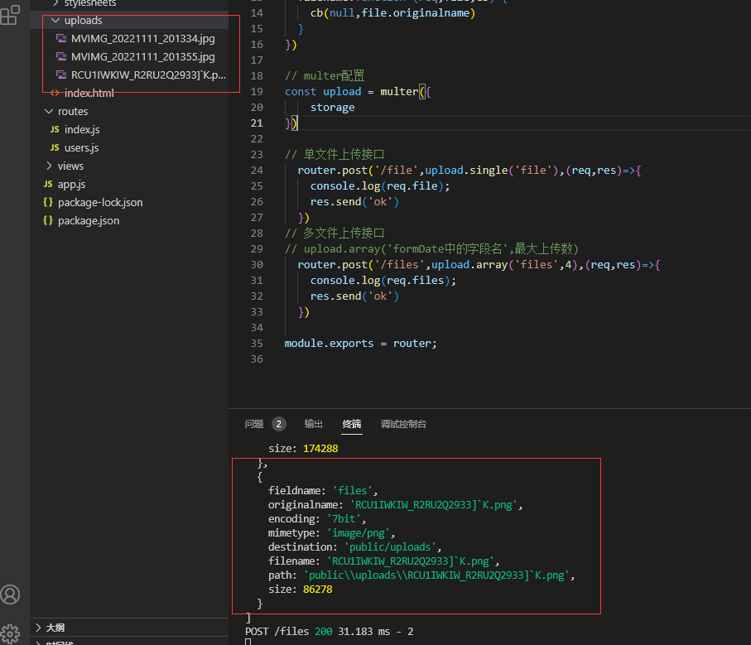Viewport: 751px width, 645px height.
Task: Click 'cb(null,file.originalname)' on line 14
Action: (392, 13)
